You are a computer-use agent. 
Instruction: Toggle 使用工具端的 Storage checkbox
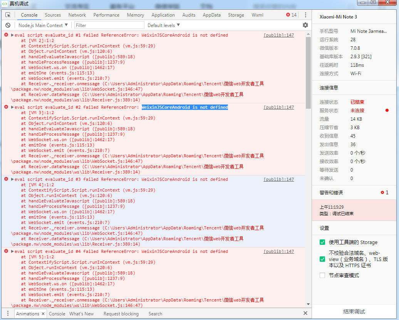coord(322,243)
